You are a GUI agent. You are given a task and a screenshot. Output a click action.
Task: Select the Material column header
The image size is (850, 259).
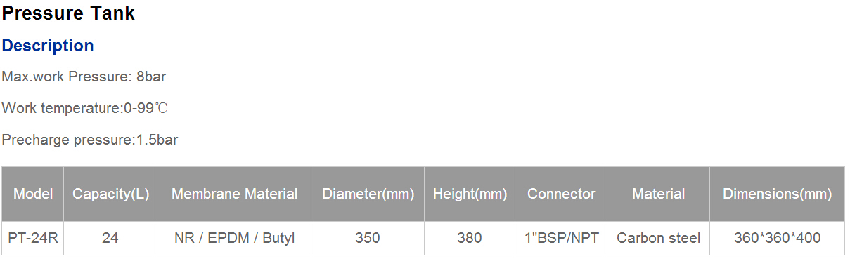658,194
